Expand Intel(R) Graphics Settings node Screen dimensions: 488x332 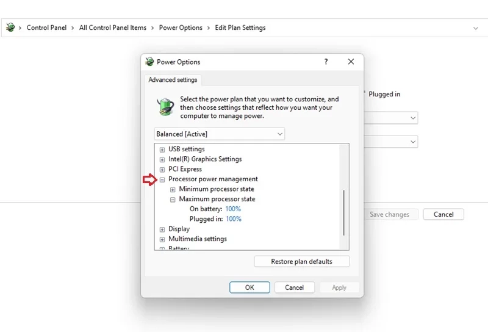click(x=162, y=159)
